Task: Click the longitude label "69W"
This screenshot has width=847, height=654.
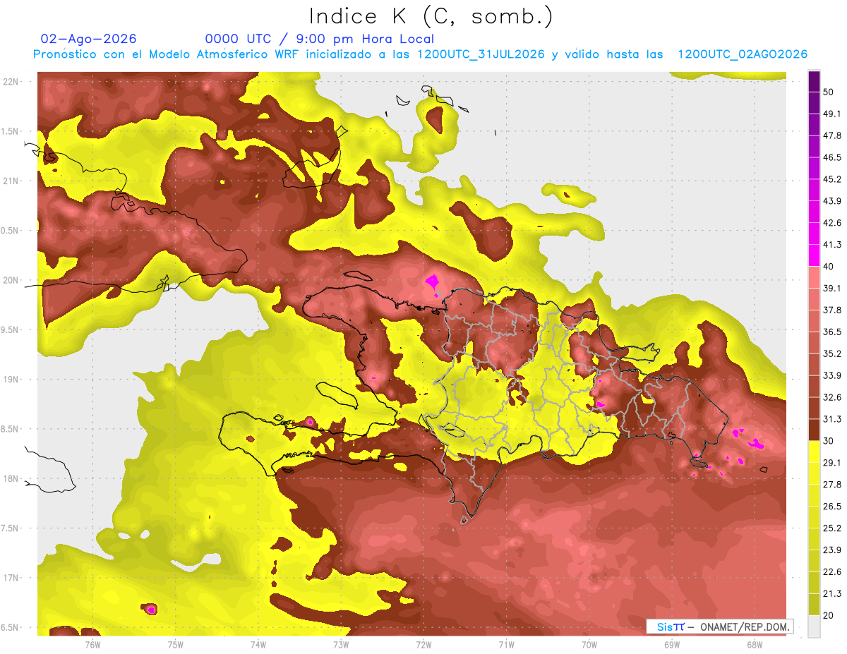Action: coord(671,644)
